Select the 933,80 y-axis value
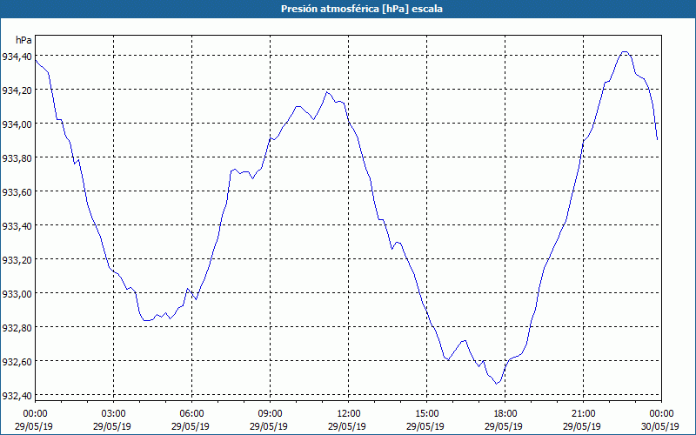Viewport: 696px width, 435px height. pyautogui.click(x=17, y=157)
